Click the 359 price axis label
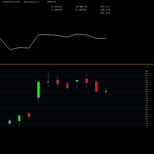Image resolution: width=154 pixels, height=154 pixels. tap(147, 105)
